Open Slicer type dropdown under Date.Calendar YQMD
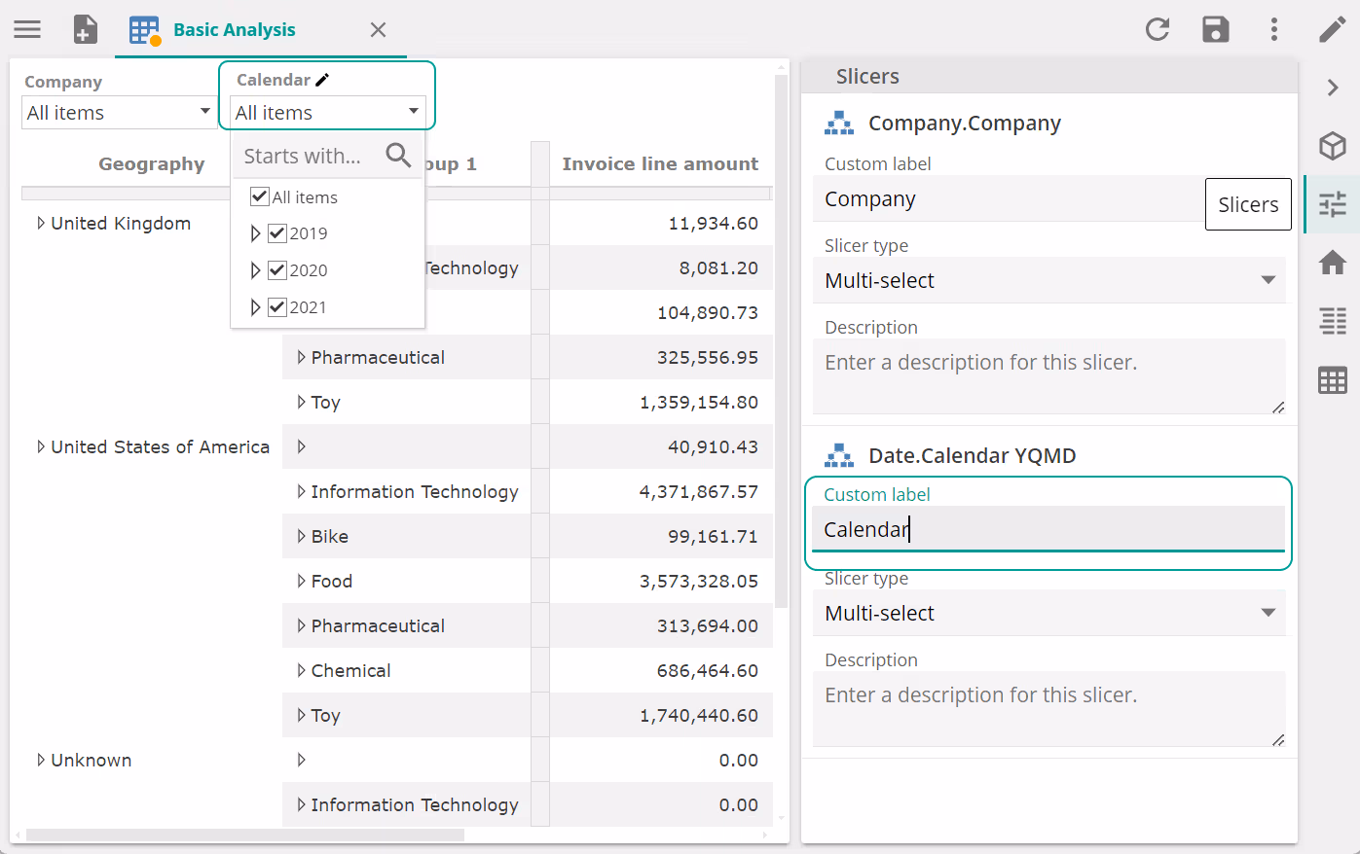 [x=1048, y=613]
